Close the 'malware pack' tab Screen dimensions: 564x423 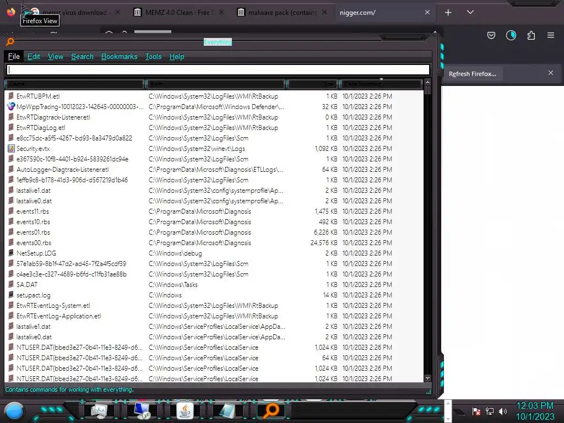[324, 12]
